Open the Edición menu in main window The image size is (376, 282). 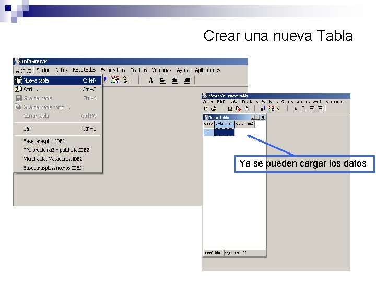tap(43, 70)
